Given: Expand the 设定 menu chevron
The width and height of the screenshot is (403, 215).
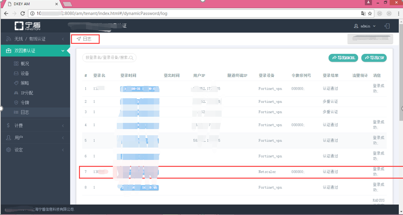Looking at the screenshot, I should (63, 150).
